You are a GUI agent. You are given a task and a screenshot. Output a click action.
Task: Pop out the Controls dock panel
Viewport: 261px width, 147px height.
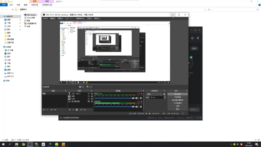(187, 91)
